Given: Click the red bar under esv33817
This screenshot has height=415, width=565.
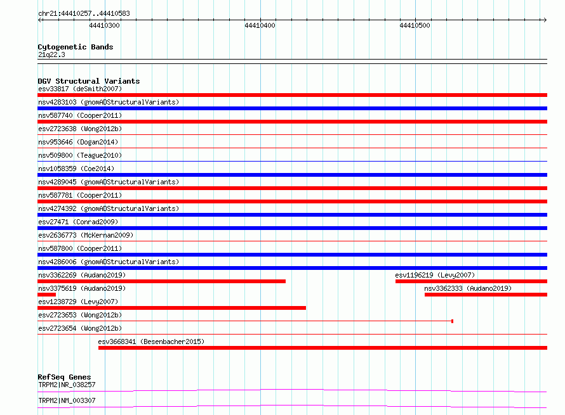Looking at the screenshot, I should (x=292, y=95).
